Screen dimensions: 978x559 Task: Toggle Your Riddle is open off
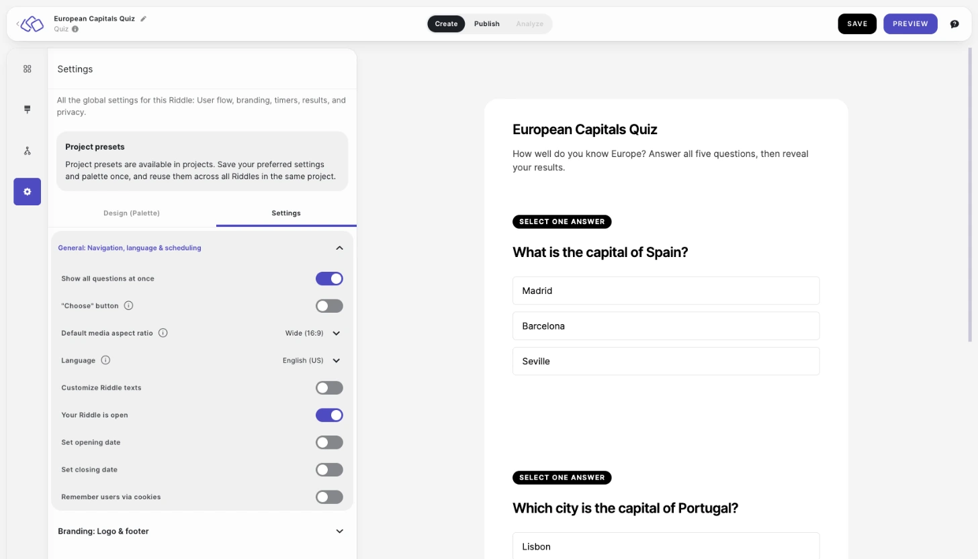329,415
